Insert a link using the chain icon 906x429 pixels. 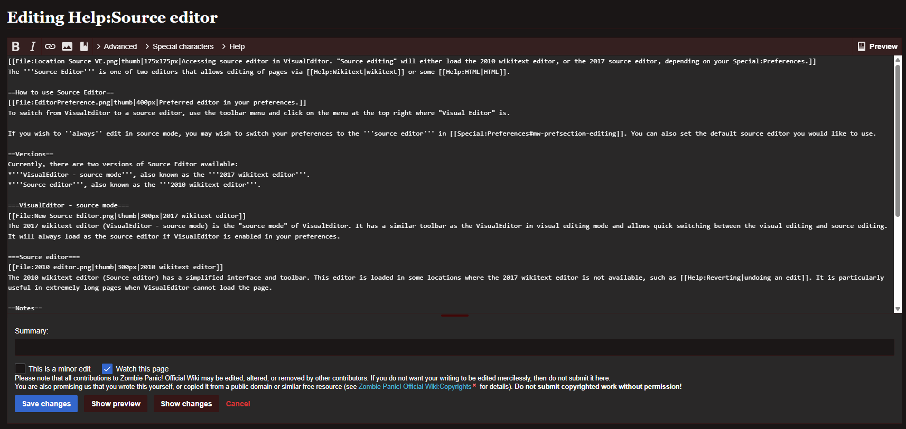point(50,46)
